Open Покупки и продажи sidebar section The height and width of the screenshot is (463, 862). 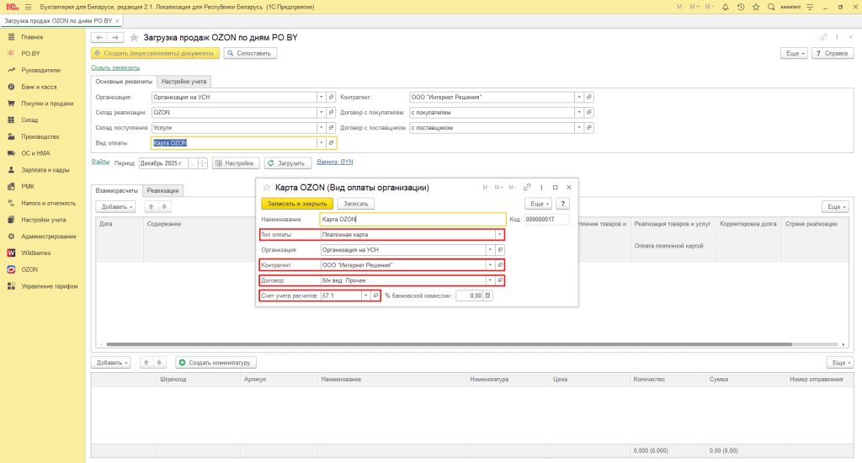pyautogui.click(x=47, y=104)
